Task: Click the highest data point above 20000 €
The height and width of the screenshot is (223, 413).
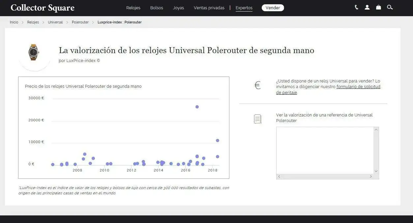Action: tap(197, 107)
